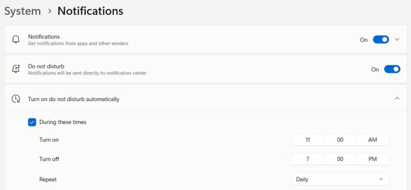
Task: Disable the Do not disturb switch
Action: tap(392, 69)
